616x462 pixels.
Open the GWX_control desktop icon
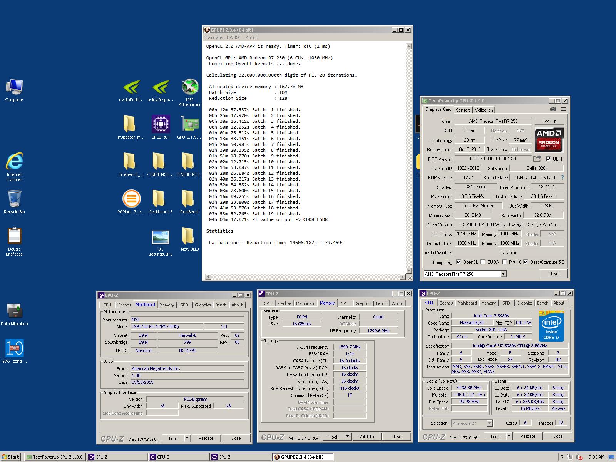click(x=14, y=351)
